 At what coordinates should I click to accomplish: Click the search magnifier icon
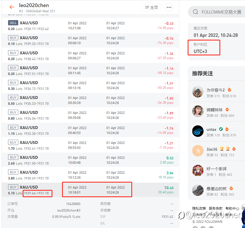pos(195,12)
